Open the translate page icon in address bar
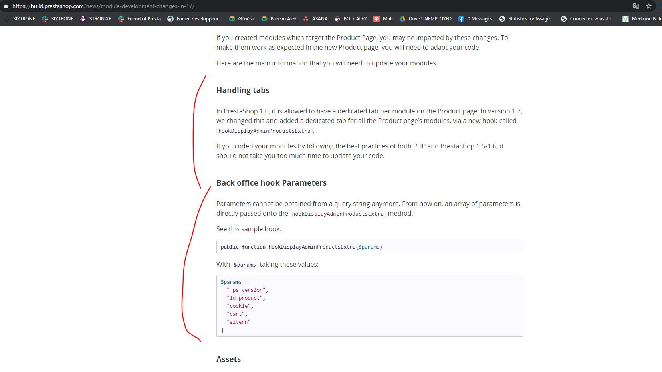The image size is (662, 372). (636, 6)
